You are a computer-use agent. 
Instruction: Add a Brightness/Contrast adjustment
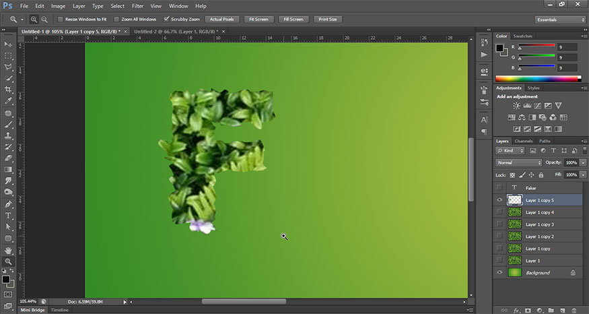click(516, 106)
